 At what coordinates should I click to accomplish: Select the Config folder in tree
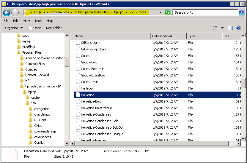(x=36, y=143)
